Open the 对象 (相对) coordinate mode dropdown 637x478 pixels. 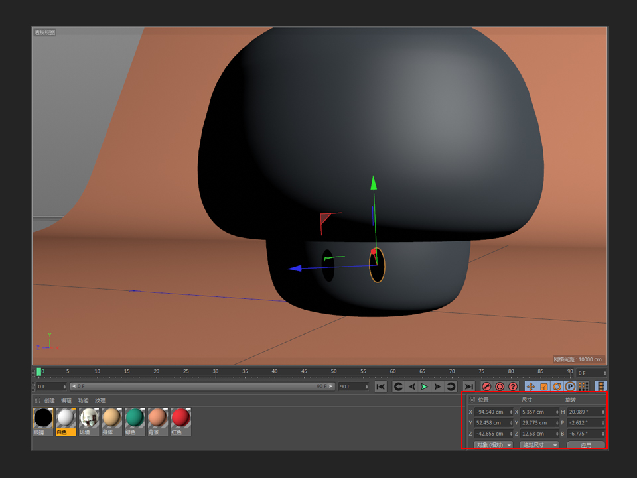pos(494,445)
